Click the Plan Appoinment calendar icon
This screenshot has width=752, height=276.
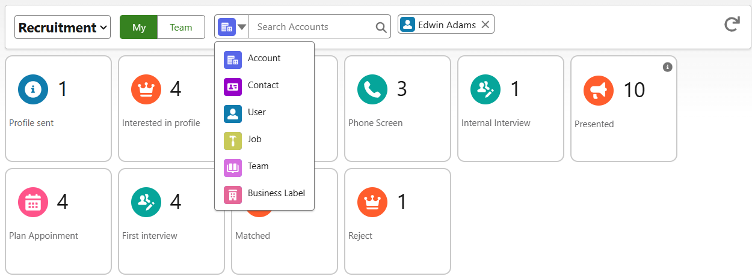33,202
